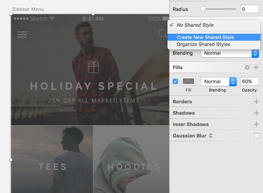Click the HOODIES category label
This screenshot has width=263, height=193.
(x=134, y=167)
